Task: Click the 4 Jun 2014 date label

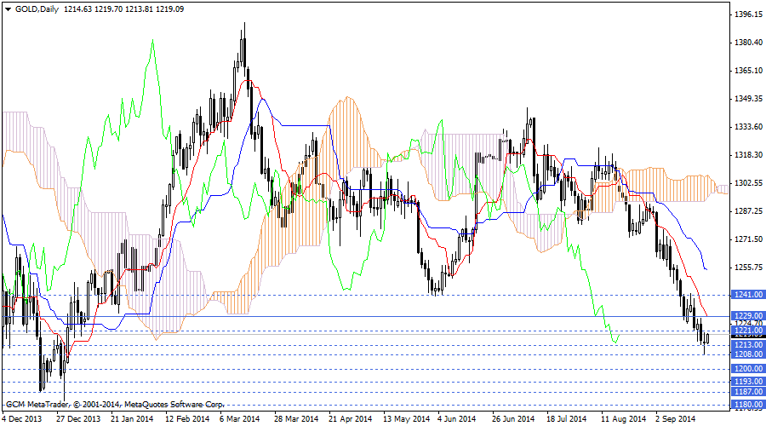Action: (x=456, y=419)
